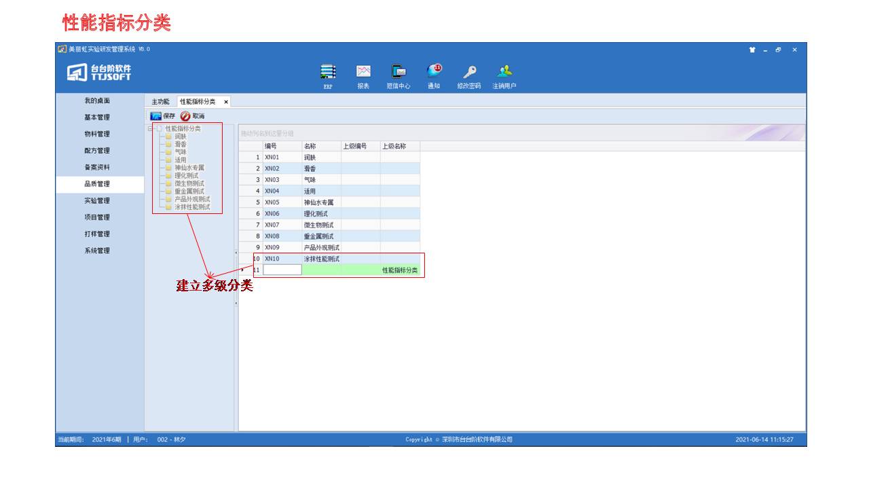Image resolution: width=869 pixels, height=489 pixels.
Task: Open 基本管理 in the sidebar
Action: [x=97, y=117]
